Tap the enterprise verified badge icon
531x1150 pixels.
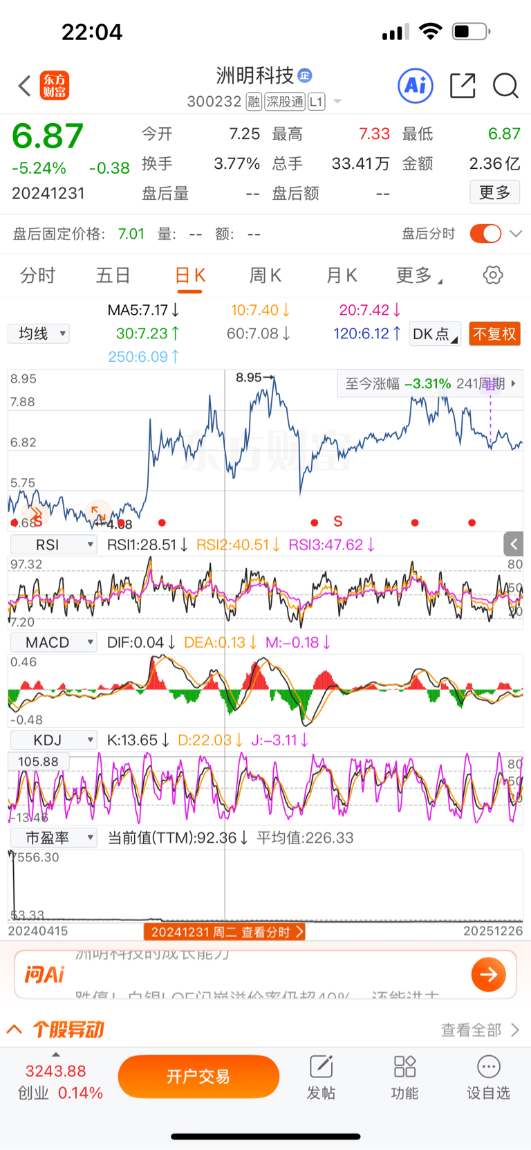[x=305, y=75]
